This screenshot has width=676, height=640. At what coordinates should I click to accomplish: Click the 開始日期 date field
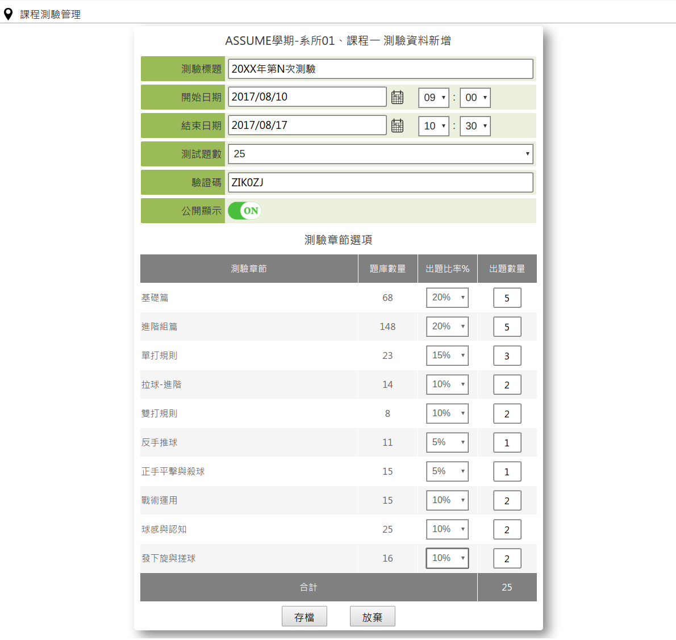[307, 97]
